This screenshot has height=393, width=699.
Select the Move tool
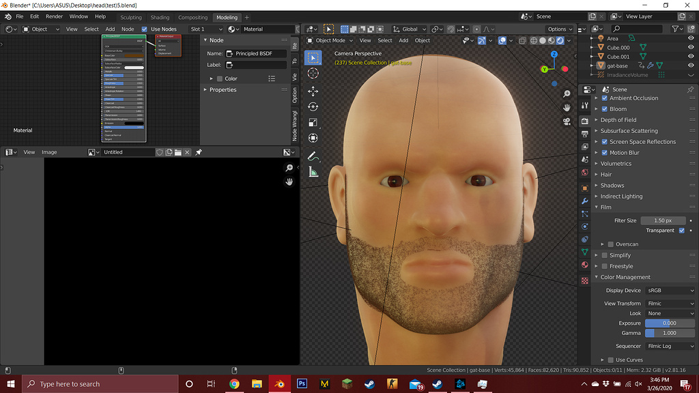(313, 91)
